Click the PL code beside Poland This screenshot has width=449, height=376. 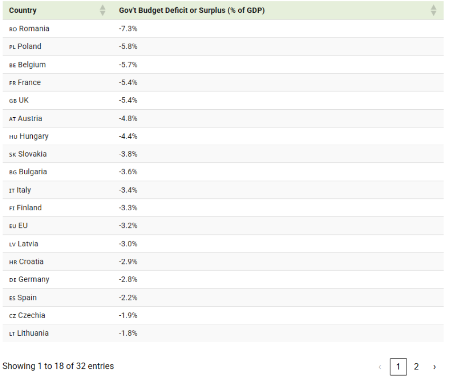(x=12, y=47)
